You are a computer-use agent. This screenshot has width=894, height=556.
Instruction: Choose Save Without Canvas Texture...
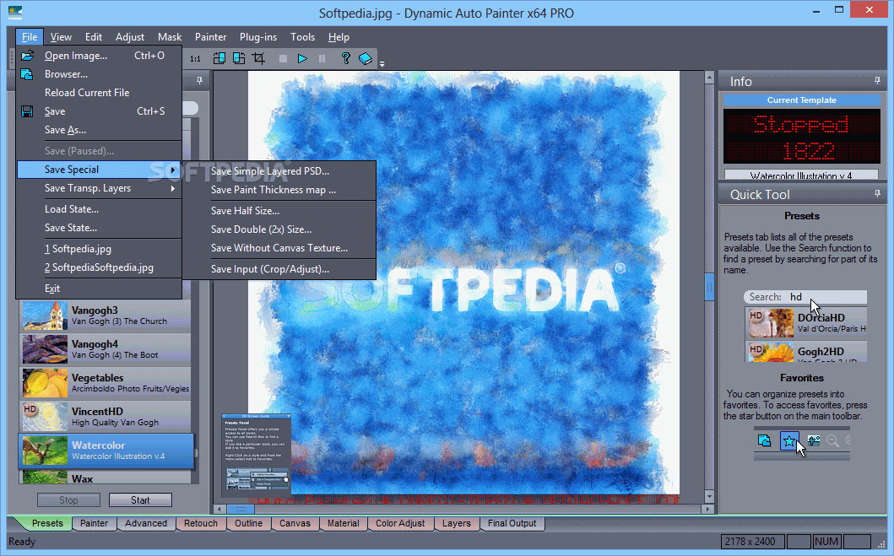pos(279,248)
